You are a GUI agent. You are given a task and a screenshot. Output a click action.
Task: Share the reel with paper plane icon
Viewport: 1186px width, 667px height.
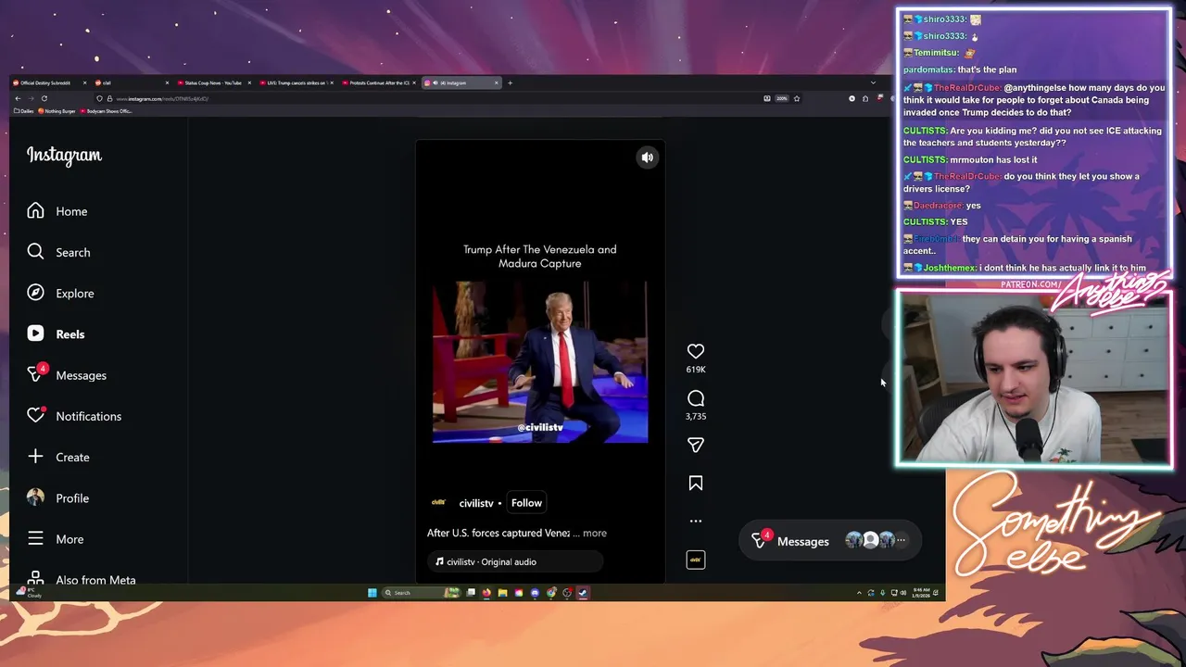tap(696, 445)
